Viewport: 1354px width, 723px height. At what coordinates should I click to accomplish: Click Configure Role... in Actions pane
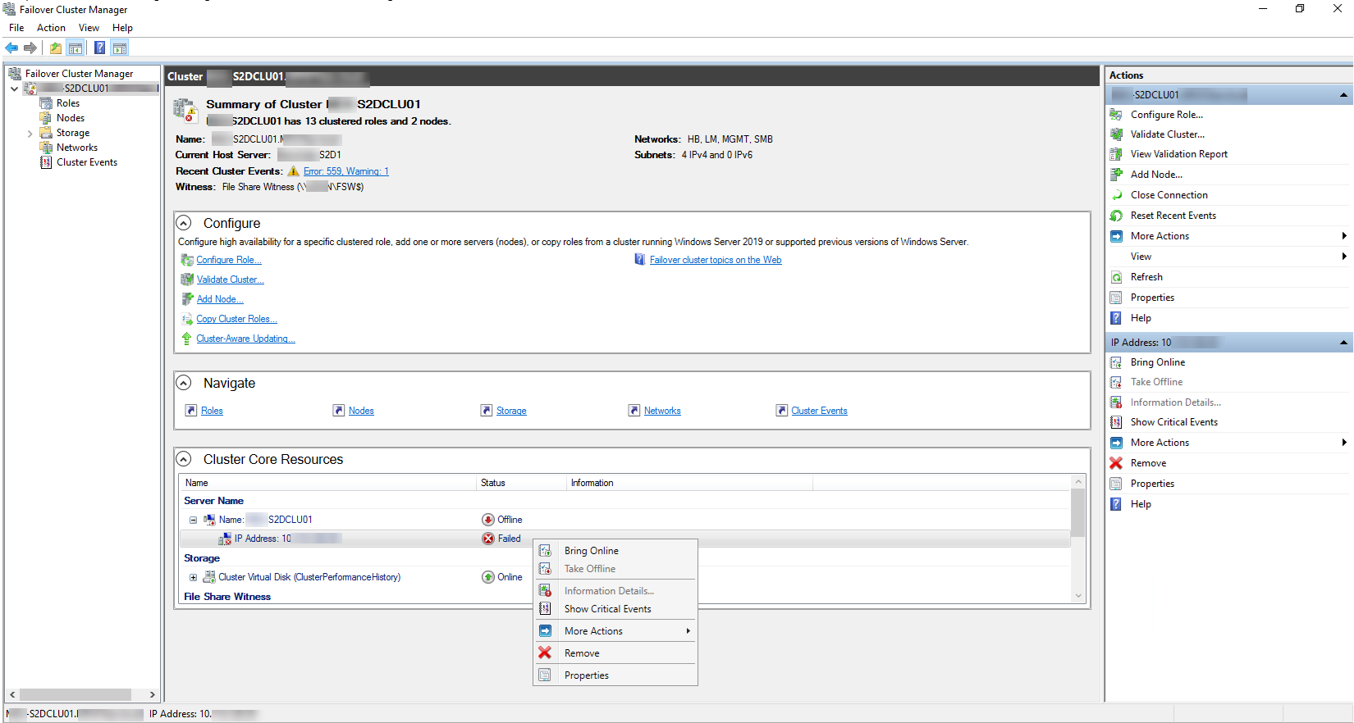click(1166, 115)
